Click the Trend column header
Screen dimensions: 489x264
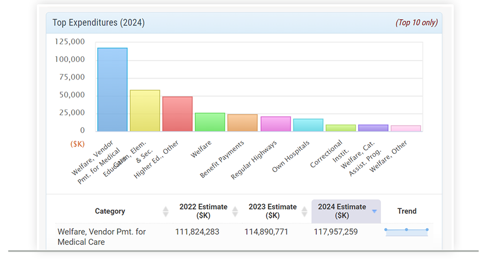[x=407, y=211]
